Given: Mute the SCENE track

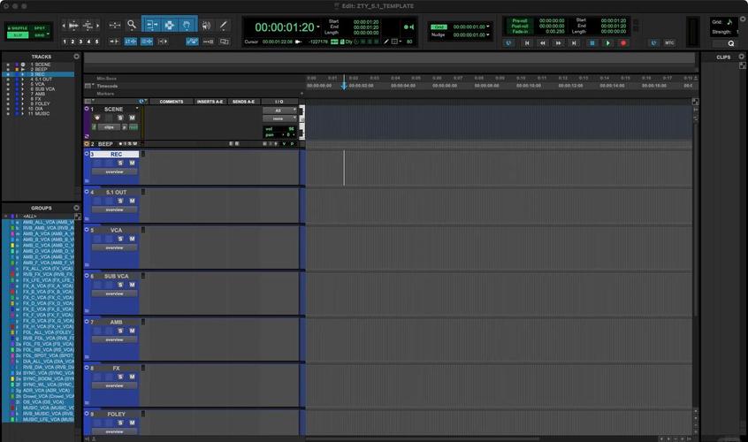Looking at the screenshot, I should click(x=133, y=118).
